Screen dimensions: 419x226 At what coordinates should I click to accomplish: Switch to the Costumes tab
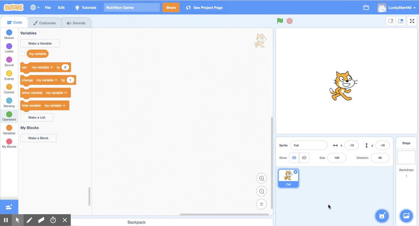pos(44,23)
